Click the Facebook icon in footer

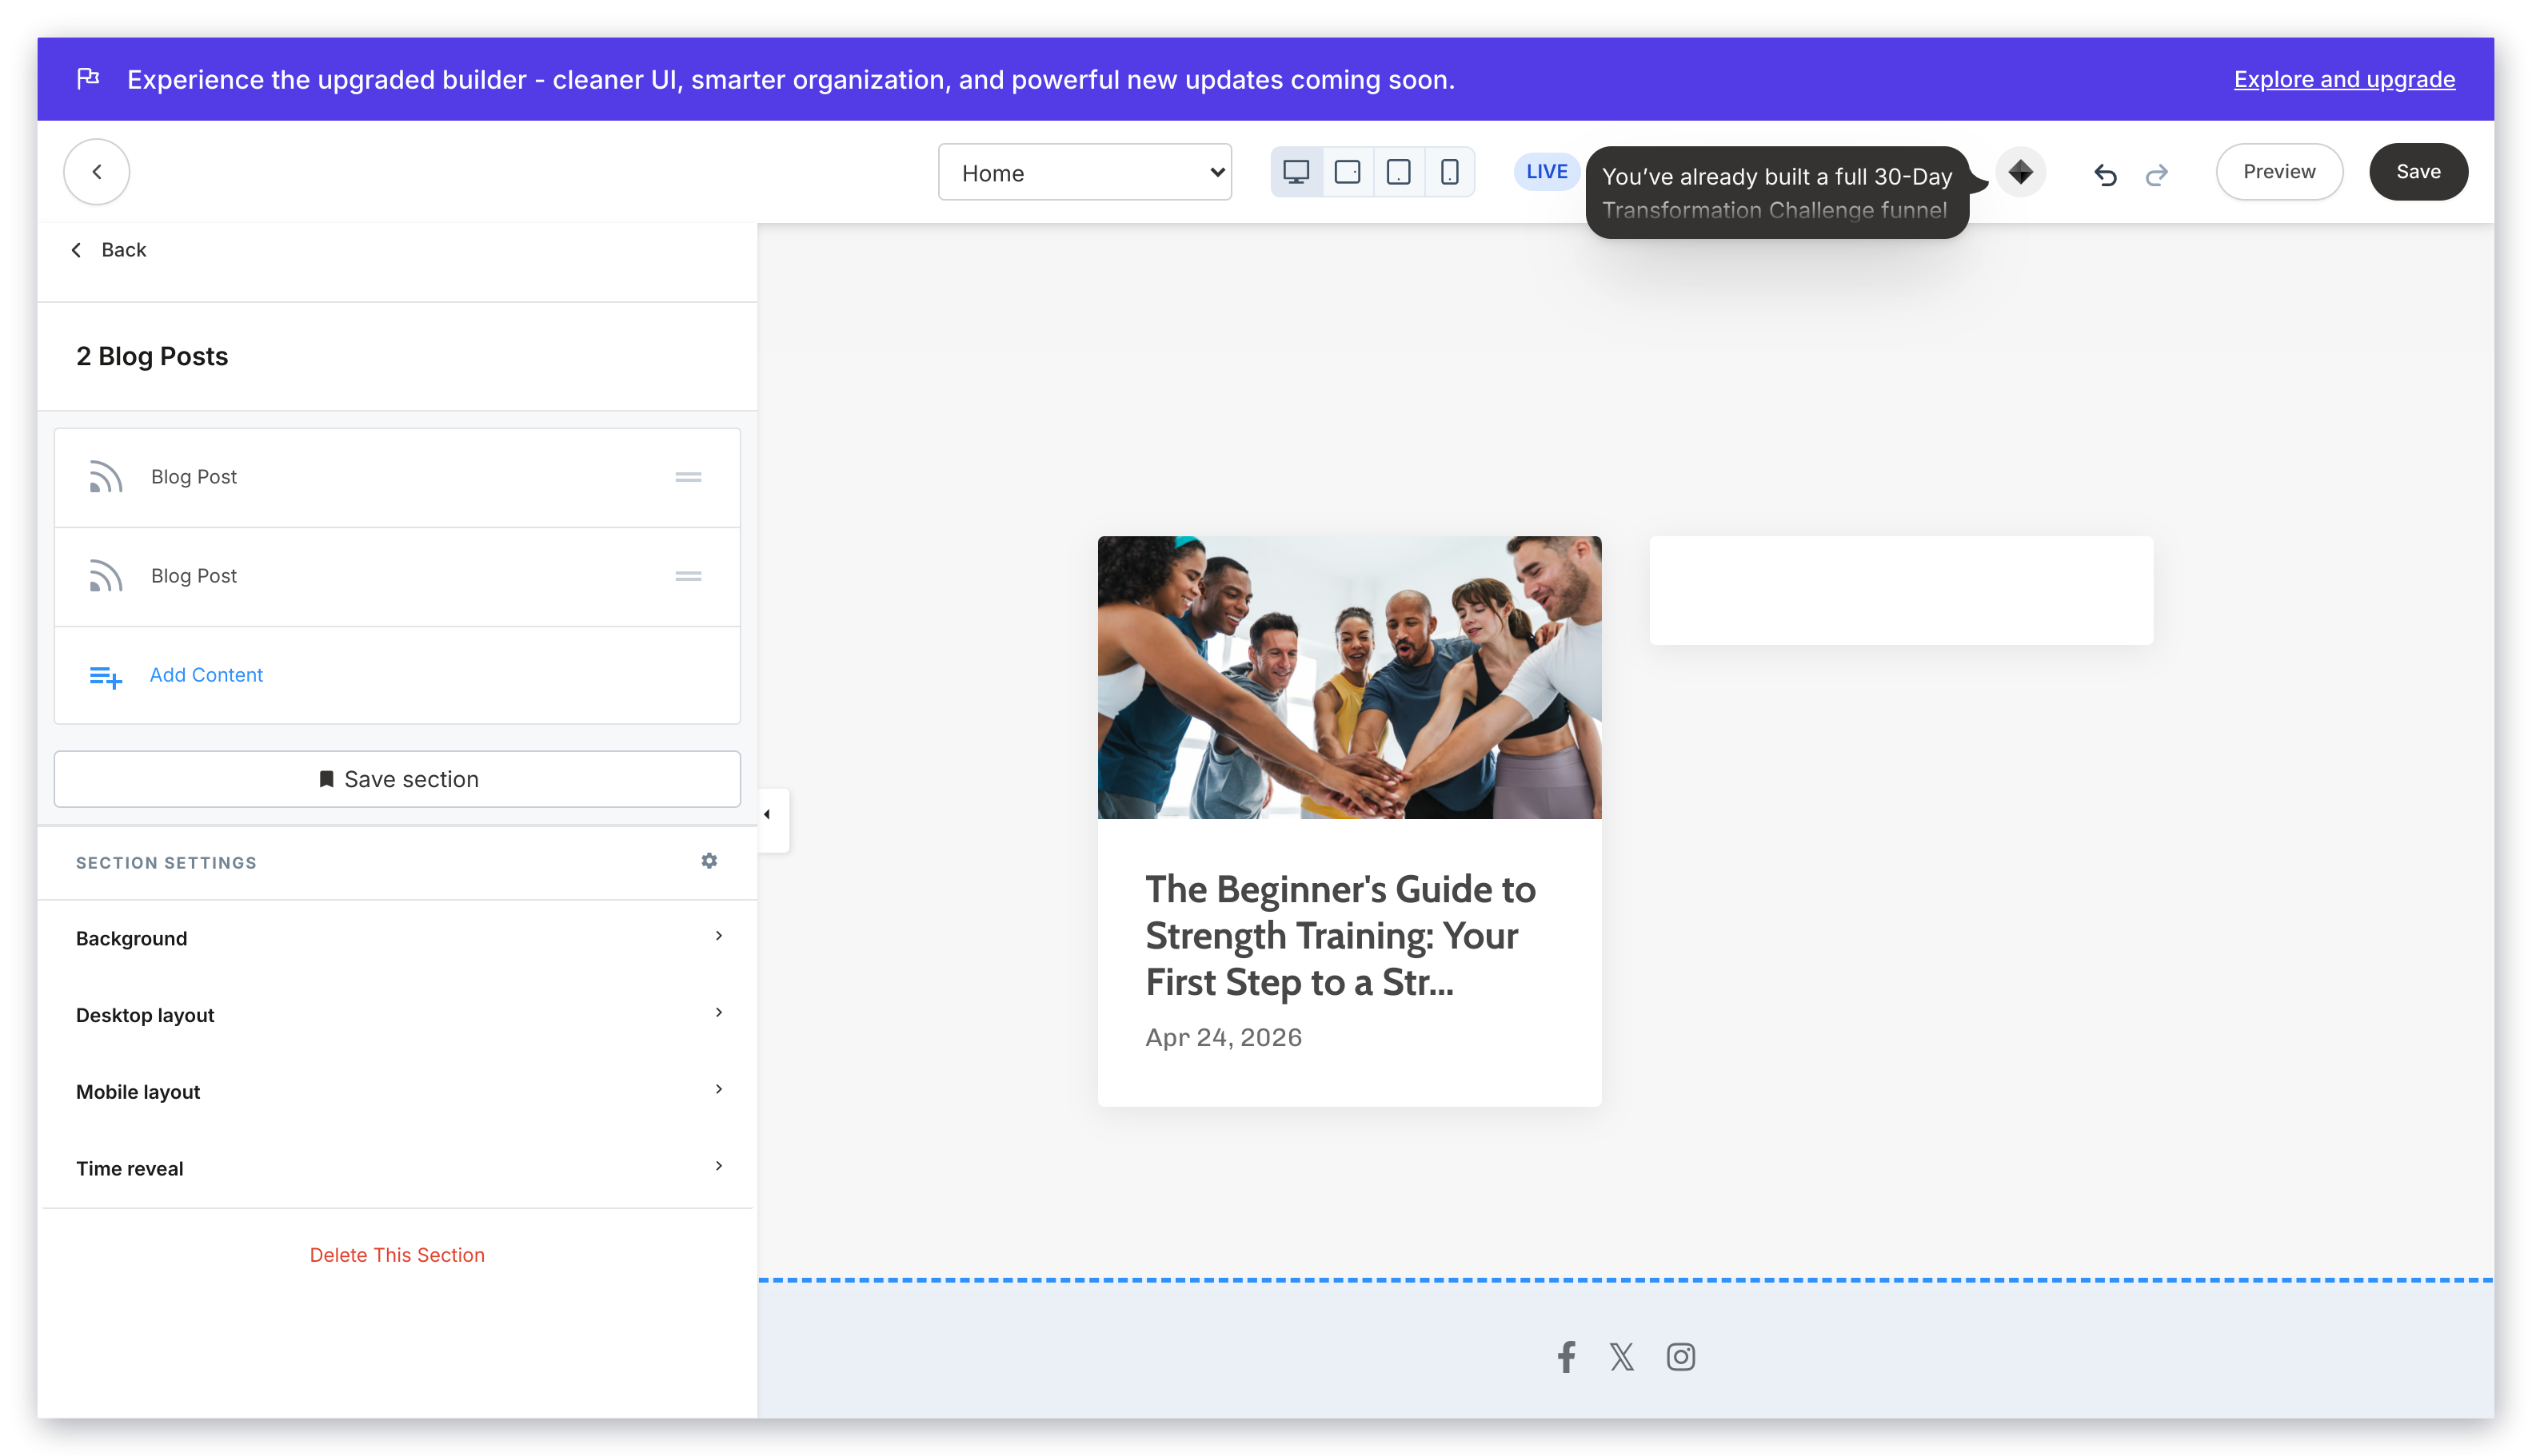pos(1566,1357)
